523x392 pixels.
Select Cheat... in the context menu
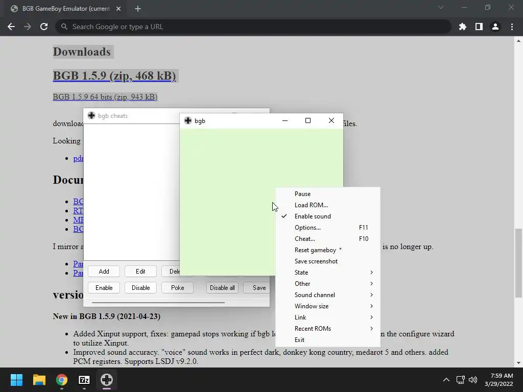(x=327, y=239)
